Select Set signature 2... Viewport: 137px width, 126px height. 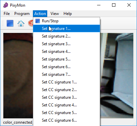coord(67,36)
